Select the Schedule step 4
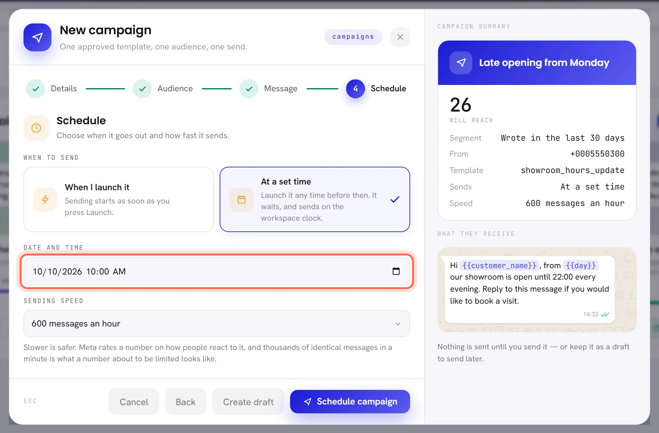Image resolution: width=659 pixels, height=433 pixels. pos(376,88)
